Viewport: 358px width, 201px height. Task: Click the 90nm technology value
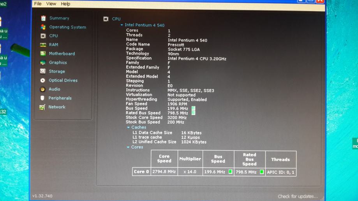coord(173,54)
